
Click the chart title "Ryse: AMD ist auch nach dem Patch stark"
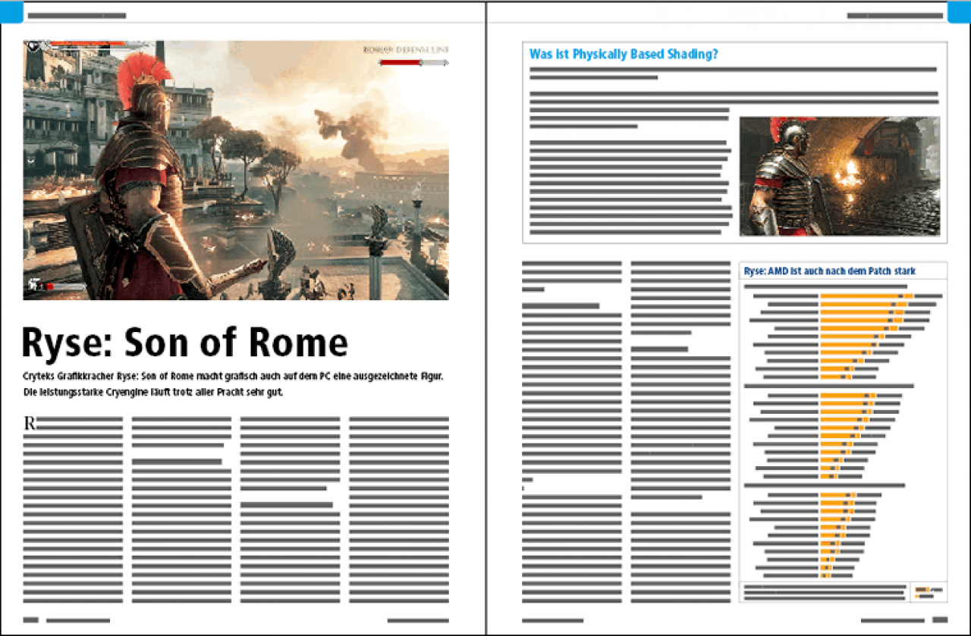[830, 271]
